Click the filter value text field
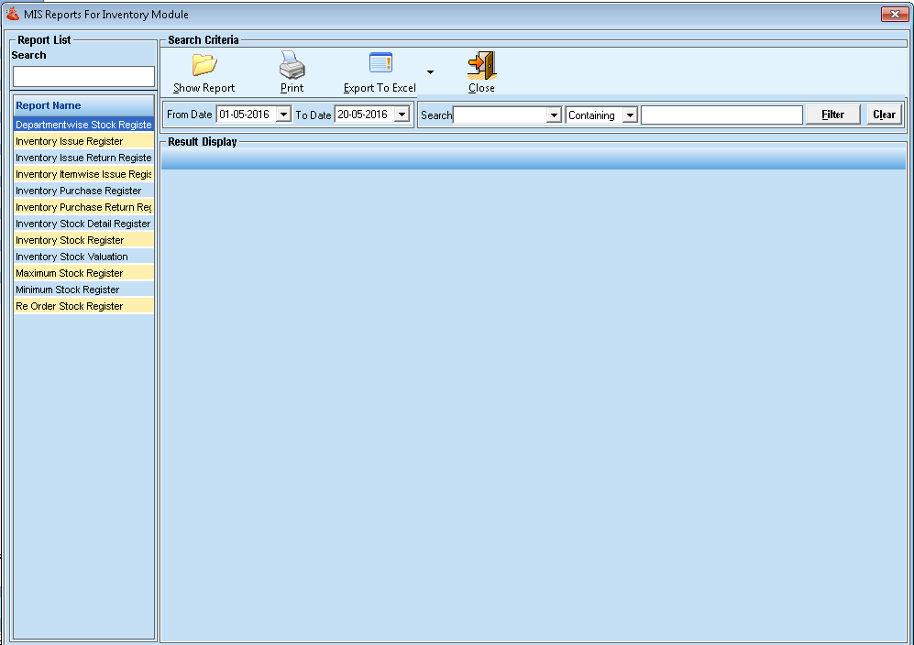The image size is (914, 645). 721,115
